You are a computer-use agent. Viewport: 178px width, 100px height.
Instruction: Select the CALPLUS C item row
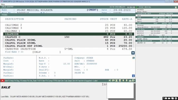[69, 37]
